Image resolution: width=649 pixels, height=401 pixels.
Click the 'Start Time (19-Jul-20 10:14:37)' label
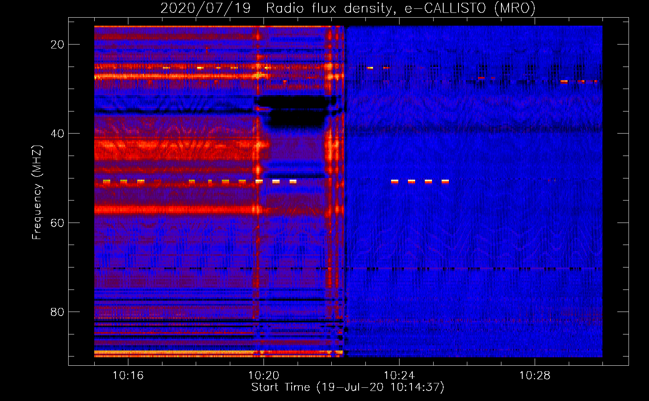[x=348, y=387]
